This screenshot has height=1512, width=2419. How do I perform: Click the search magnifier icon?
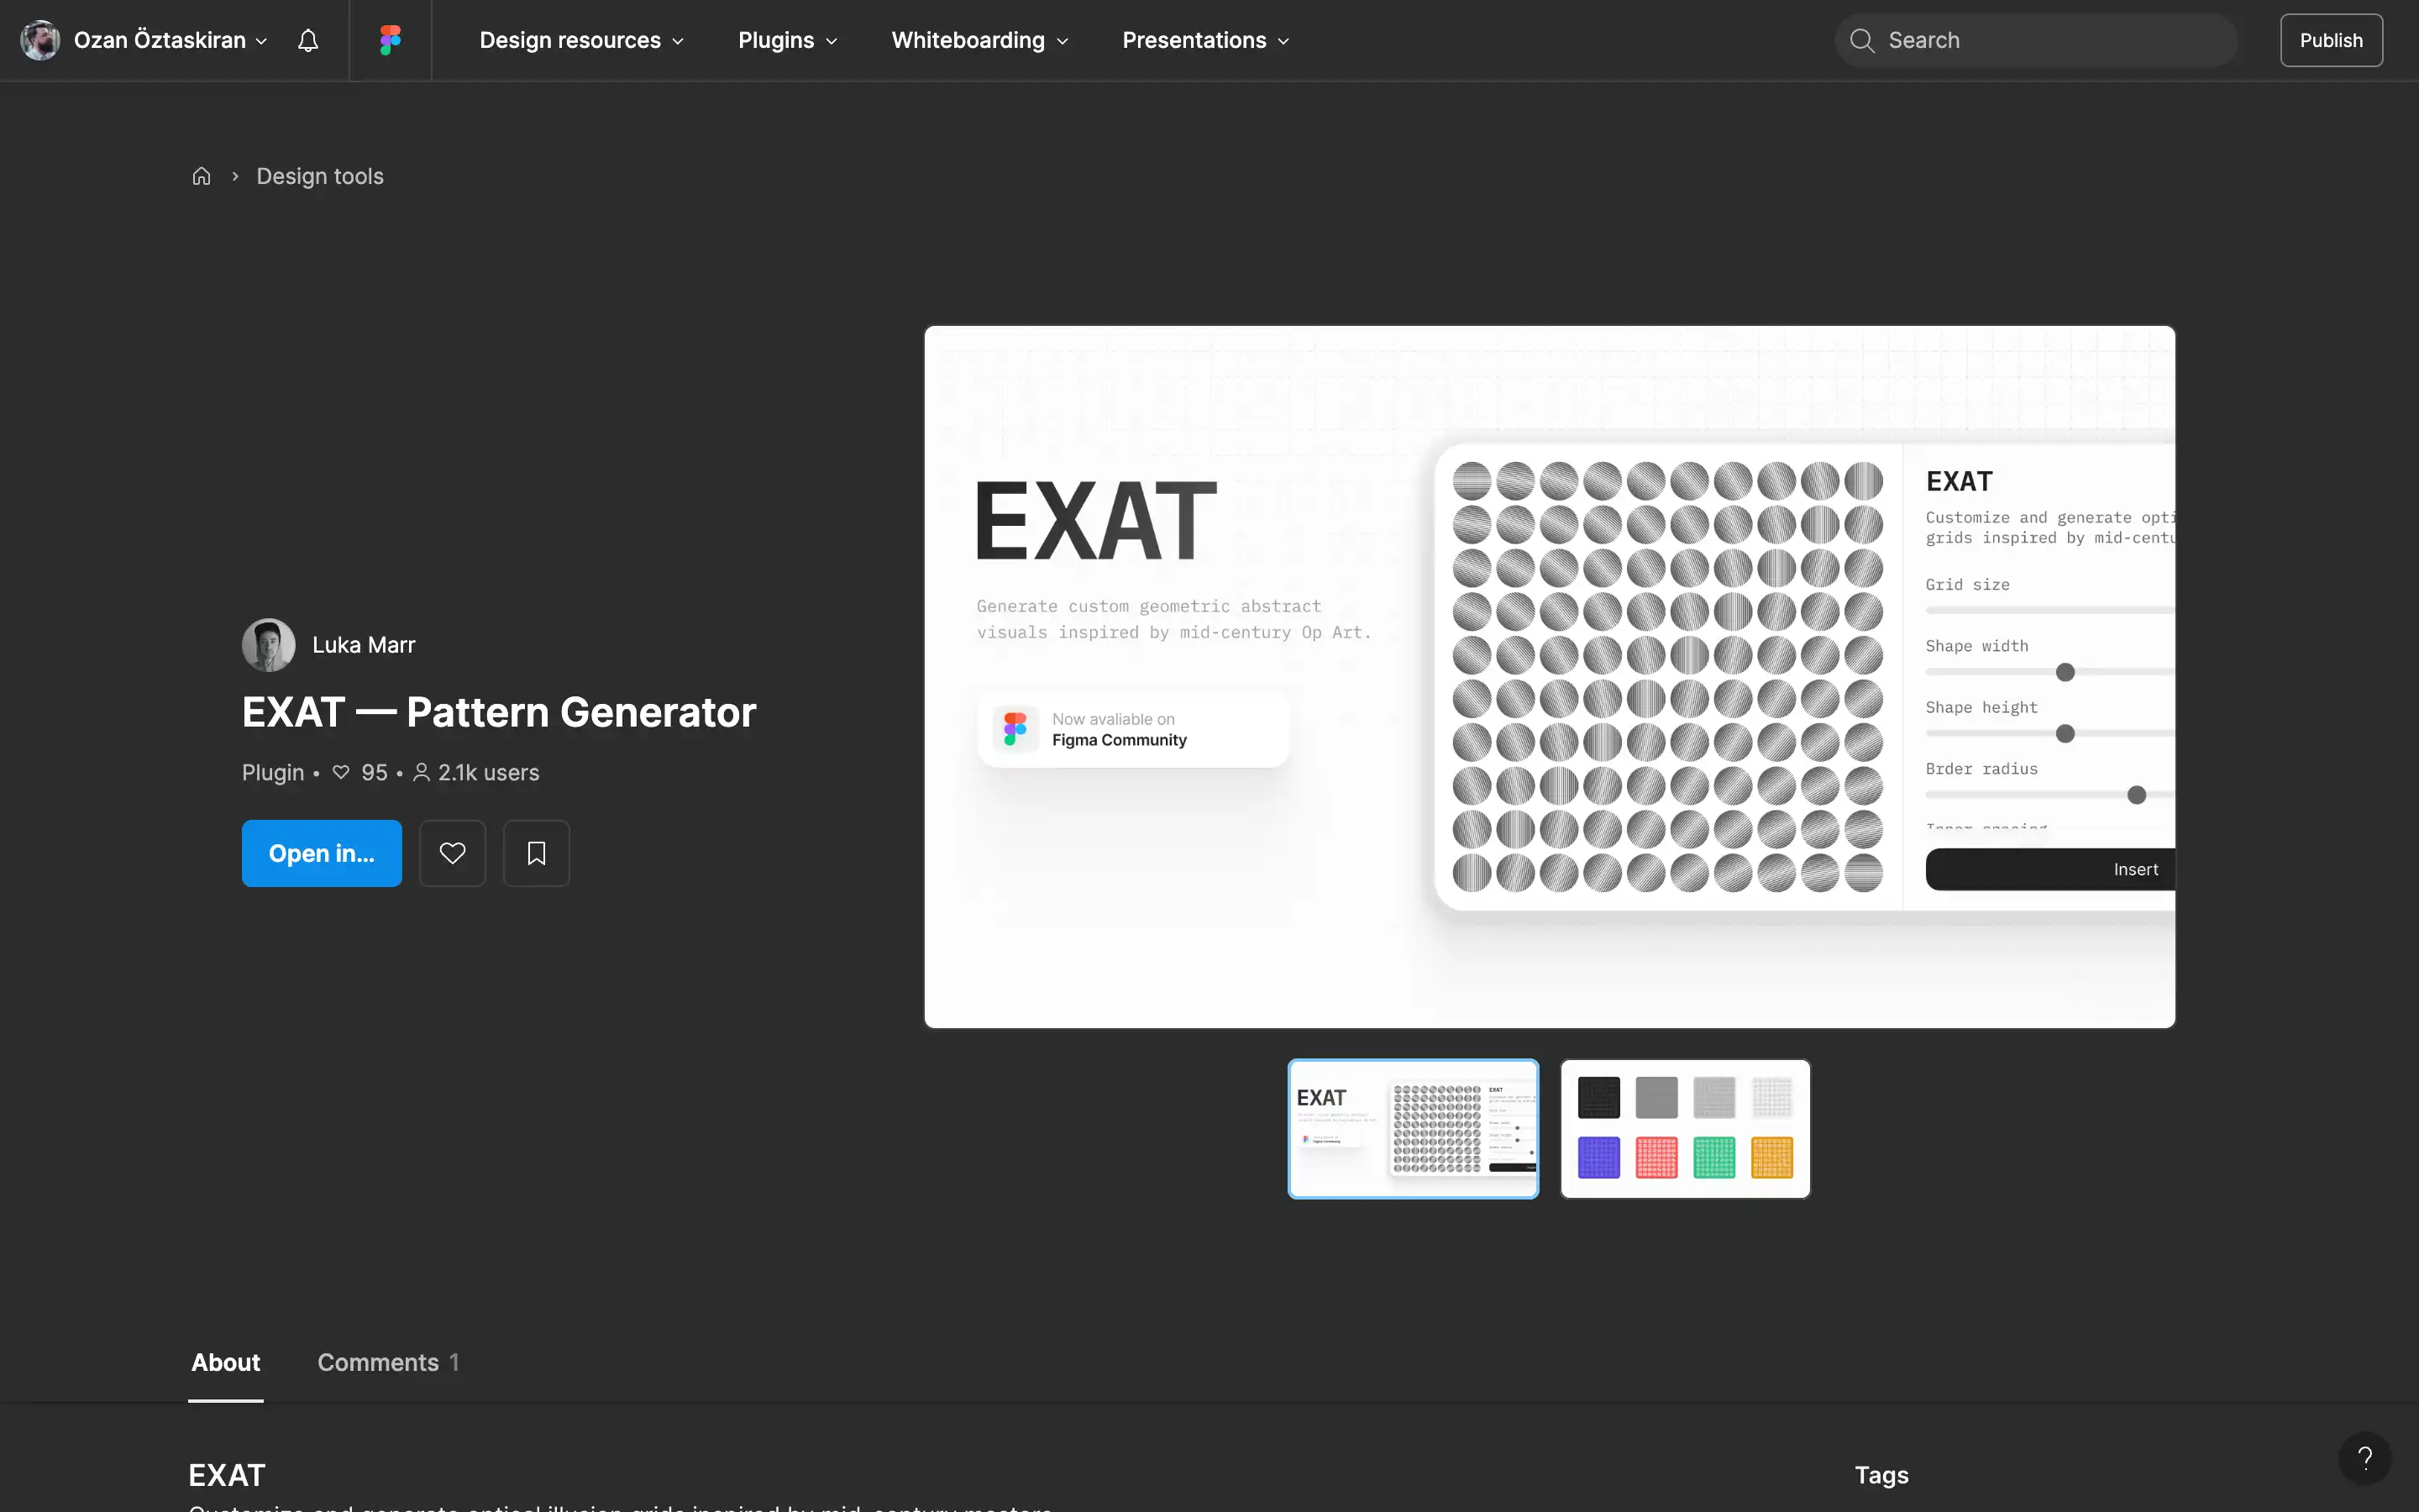tap(1861, 40)
